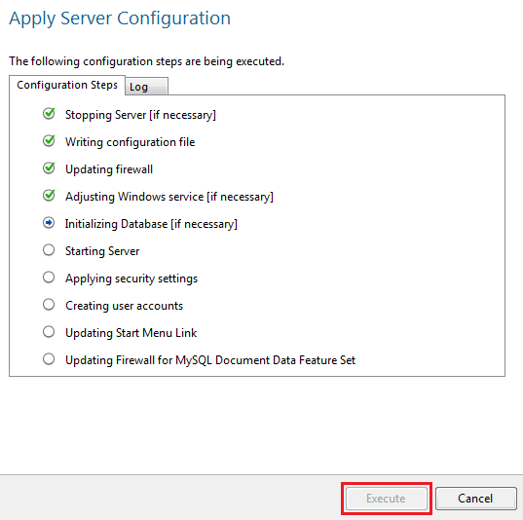Click the green check next to Updating firewall
Screen dimensions: 523x520
49,168
